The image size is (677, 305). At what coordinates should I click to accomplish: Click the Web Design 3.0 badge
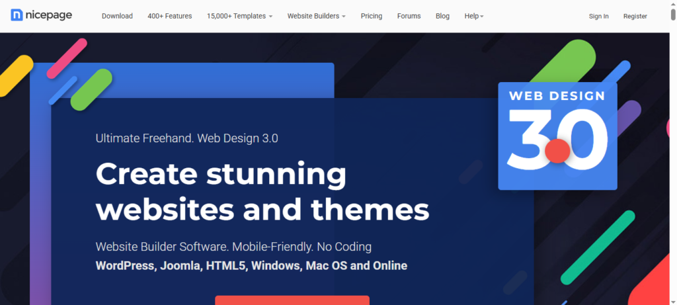[557, 136]
